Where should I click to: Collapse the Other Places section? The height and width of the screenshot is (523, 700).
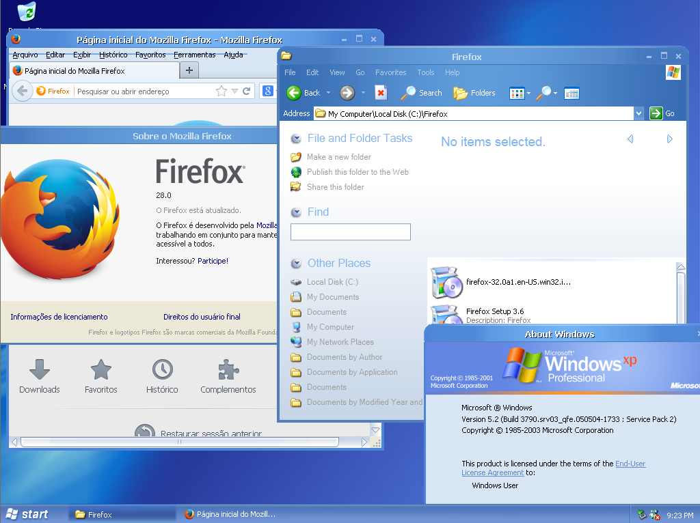point(296,264)
